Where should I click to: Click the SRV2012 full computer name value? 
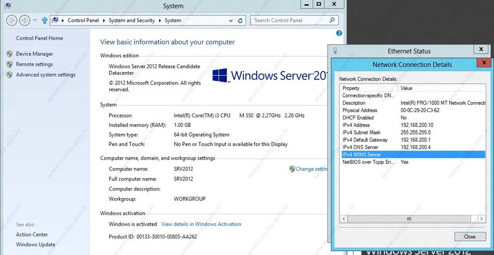[x=183, y=179]
